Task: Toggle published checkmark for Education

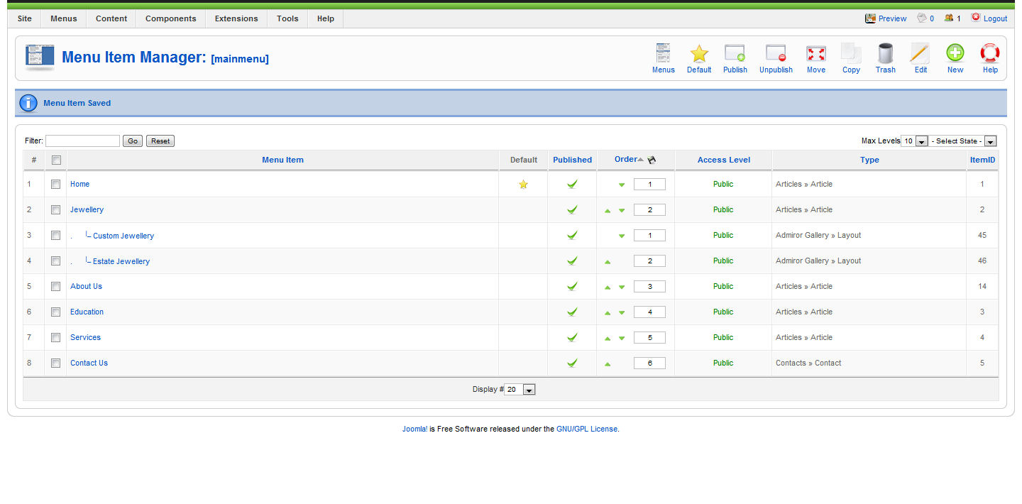Action: pos(572,312)
